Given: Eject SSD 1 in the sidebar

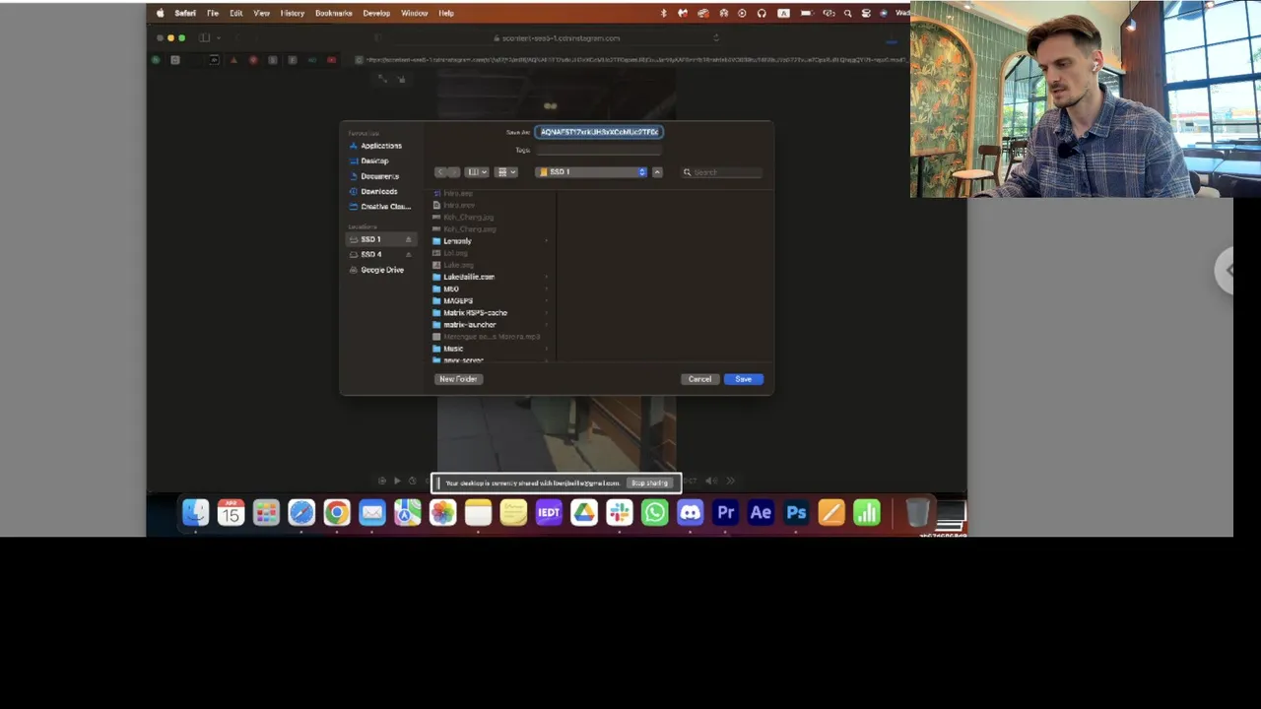Looking at the screenshot, I should pyautogui.click(x=409, y=239).
